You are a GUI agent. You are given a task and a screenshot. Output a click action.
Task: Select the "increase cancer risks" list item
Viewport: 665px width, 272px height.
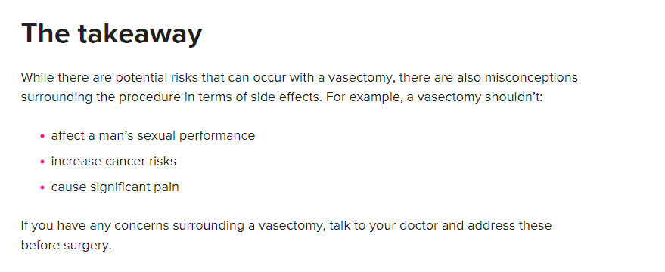[x=113, y=162]
